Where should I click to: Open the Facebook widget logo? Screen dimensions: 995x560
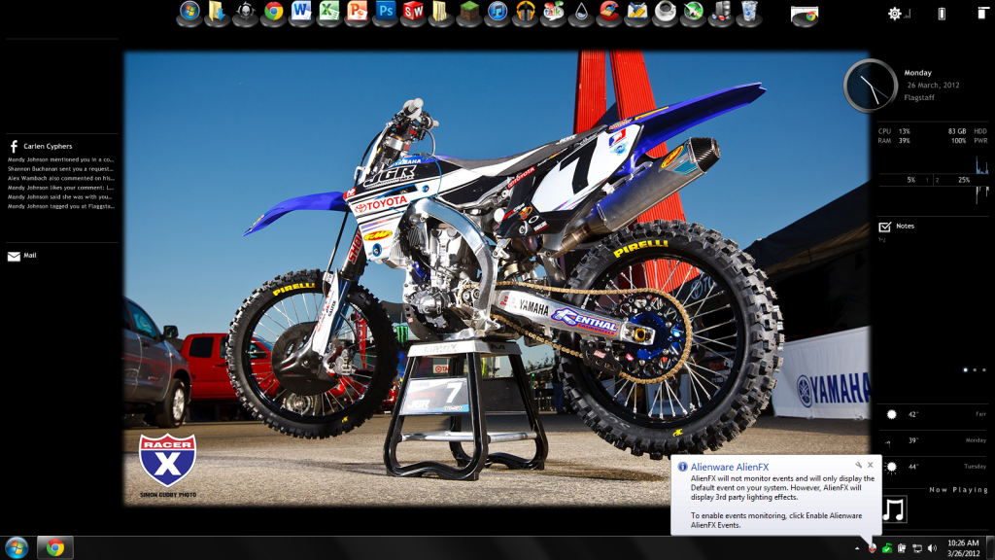(x=14, y=147)
